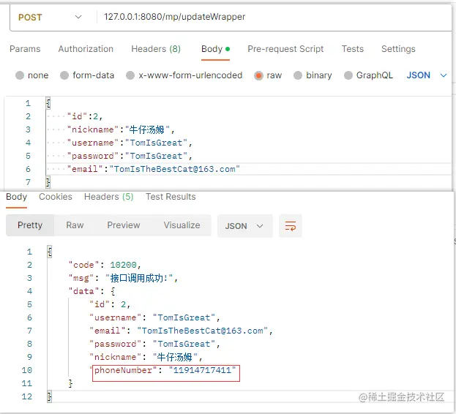Image resolution: width=456 pixels, height=414 pixels.
Task: Switch to the Params tab
Action: pyautogui.click(x=25, y=49)
